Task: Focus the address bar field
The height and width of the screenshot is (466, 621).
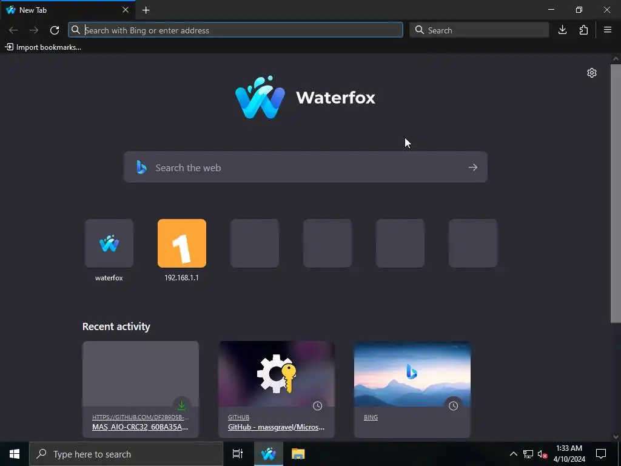Action: 236,30
